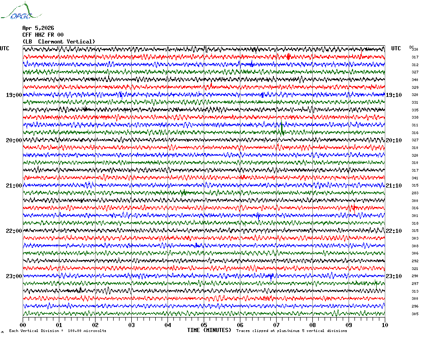Click the DC value "330"
The width and height of the screenshot is (421, 337).
click(415, 49)
